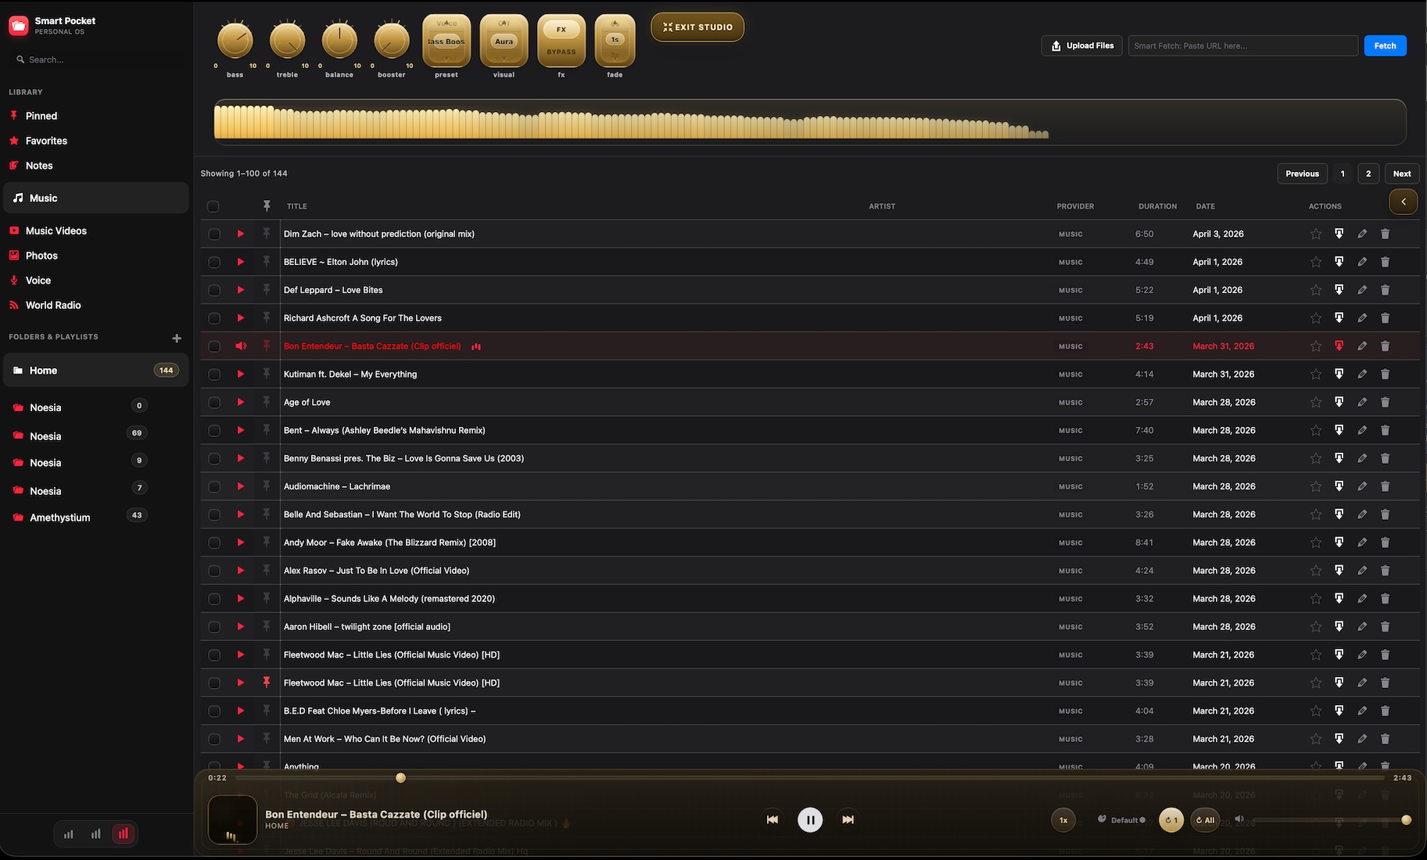Click the Upload Files button
The image size is (1427, 860).
click(1082, 45)
